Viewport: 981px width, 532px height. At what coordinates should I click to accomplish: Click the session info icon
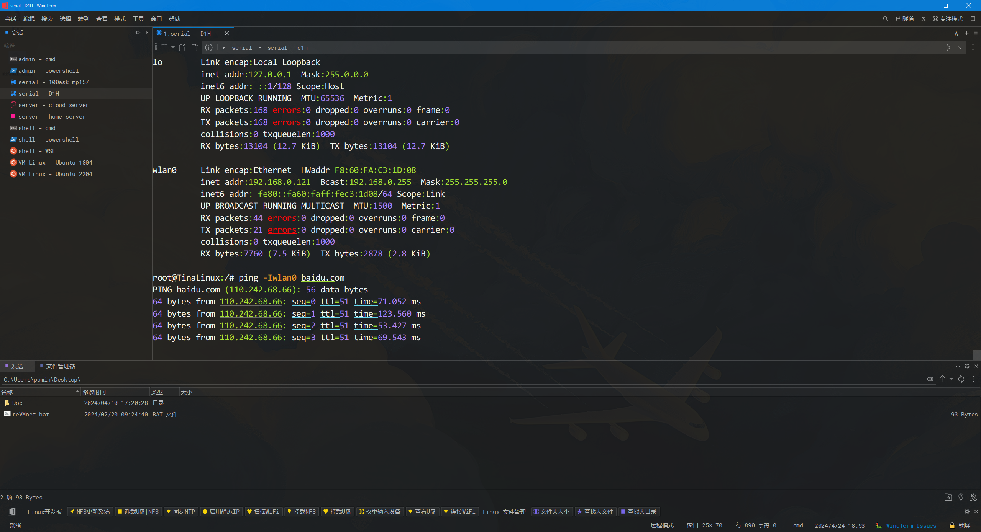coord(209,47)
